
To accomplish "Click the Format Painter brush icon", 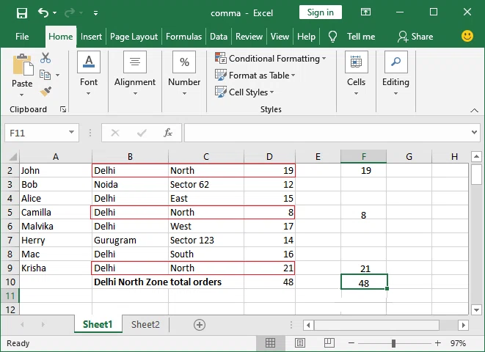I will click(45, 92).
